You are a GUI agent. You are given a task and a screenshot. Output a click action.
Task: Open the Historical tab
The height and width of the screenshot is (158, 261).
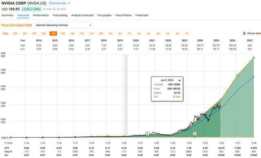pos(23,15)
